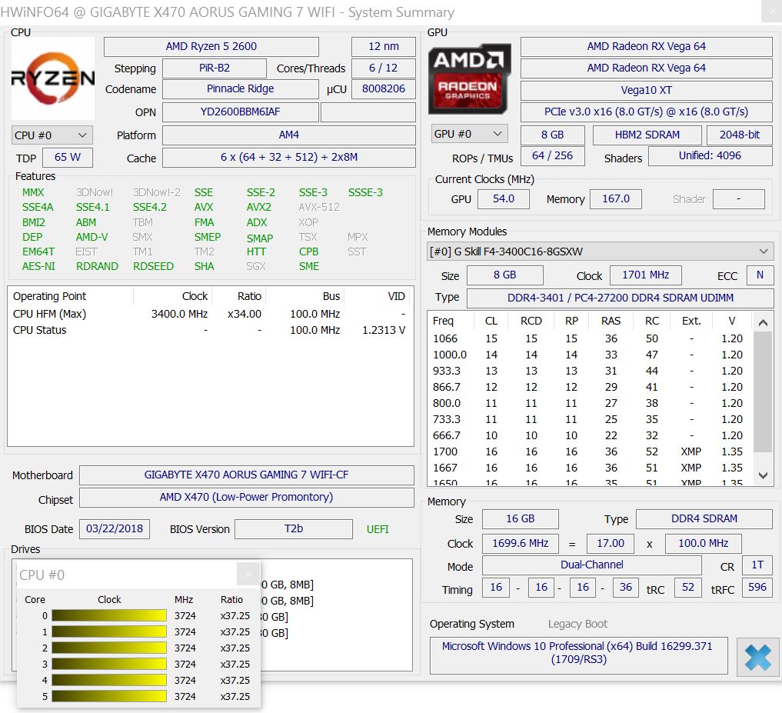
Task: Click memory timings scrollbar up arrow
Action: click(x=763, y=322)
